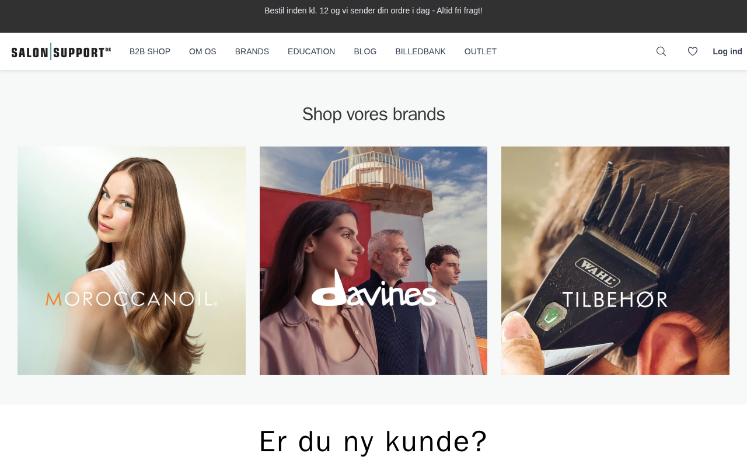
Task: Visit the OUTLET section
Action: tap(480, 51)
